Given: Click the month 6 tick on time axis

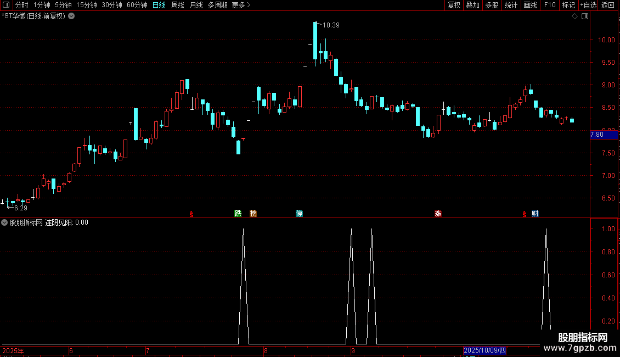Looking at the screenshot, I should click(71, 350).
